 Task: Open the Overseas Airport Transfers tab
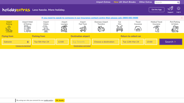click(101, 27)
